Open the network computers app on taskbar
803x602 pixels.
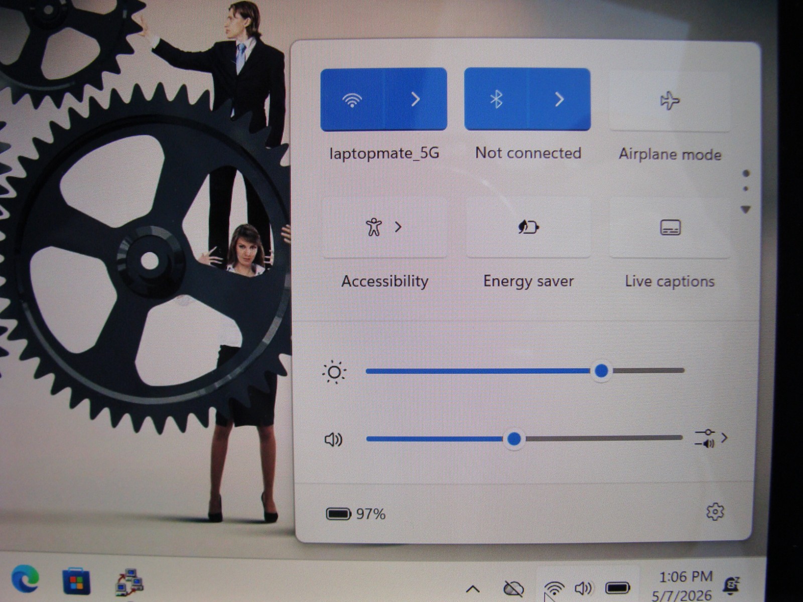(129, 582)
